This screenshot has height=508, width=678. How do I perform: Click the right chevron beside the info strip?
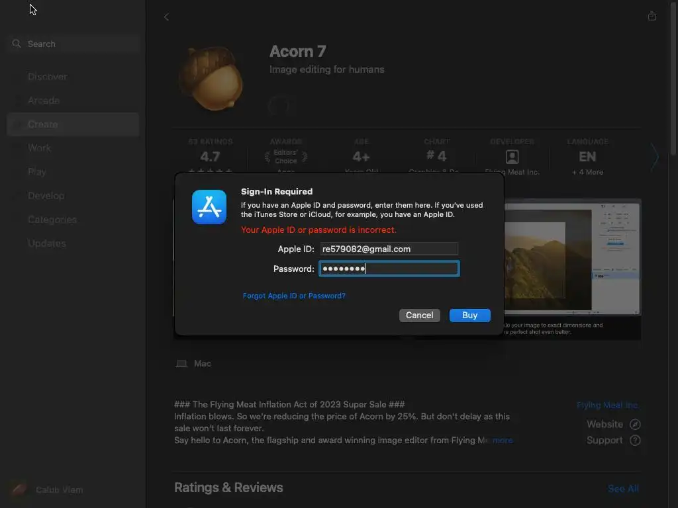[655, 156]
